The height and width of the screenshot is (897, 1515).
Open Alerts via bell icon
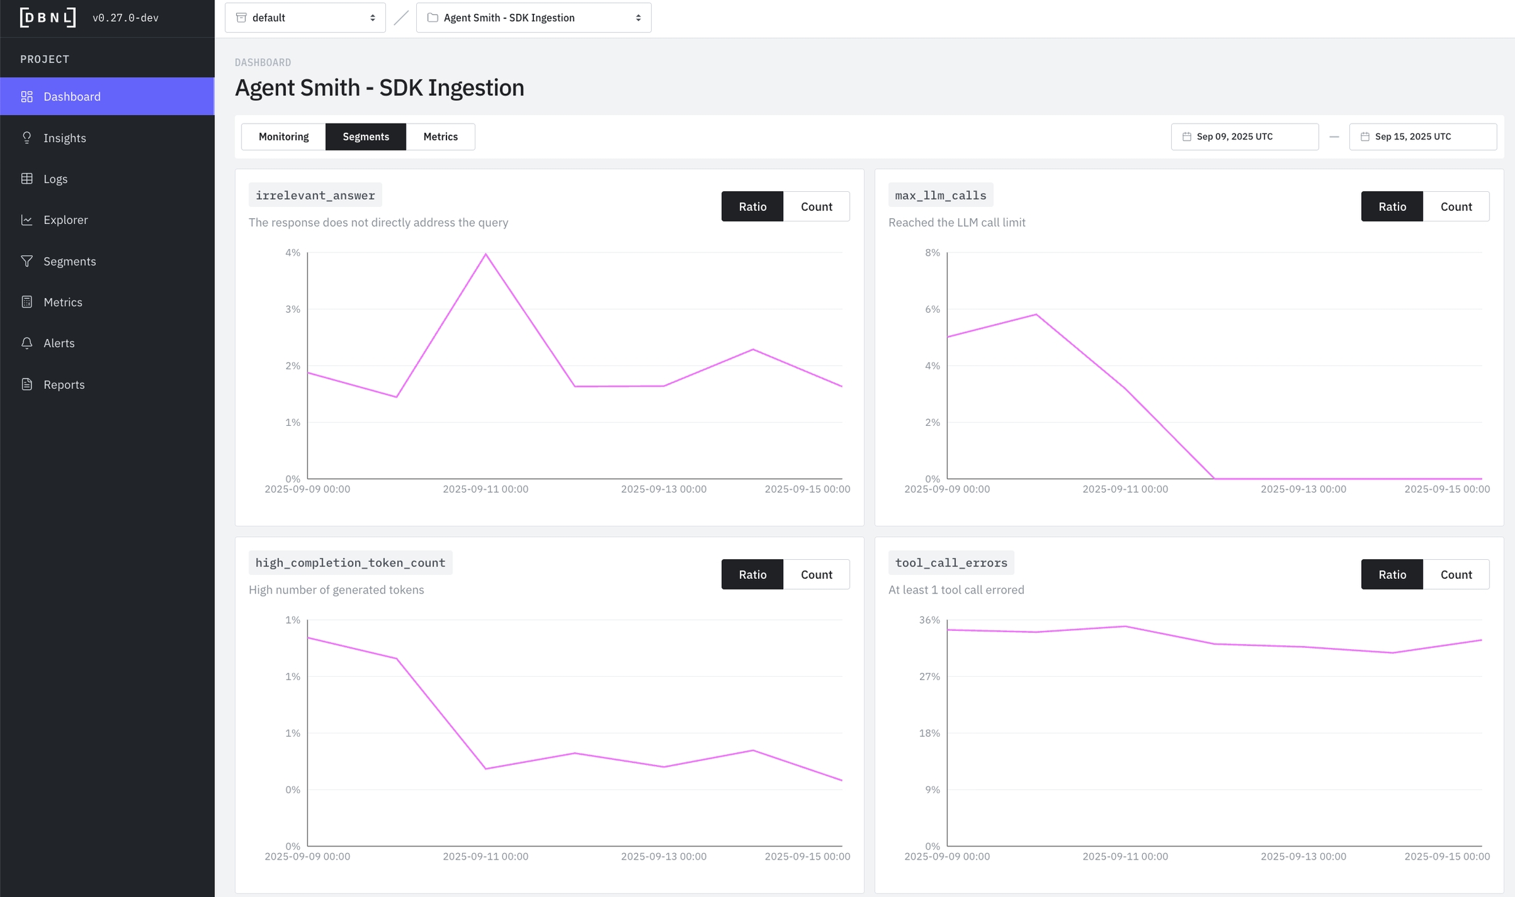[27, 343]
